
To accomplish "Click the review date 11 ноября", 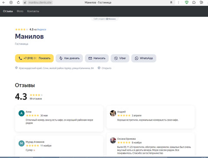I will point(46,145).
